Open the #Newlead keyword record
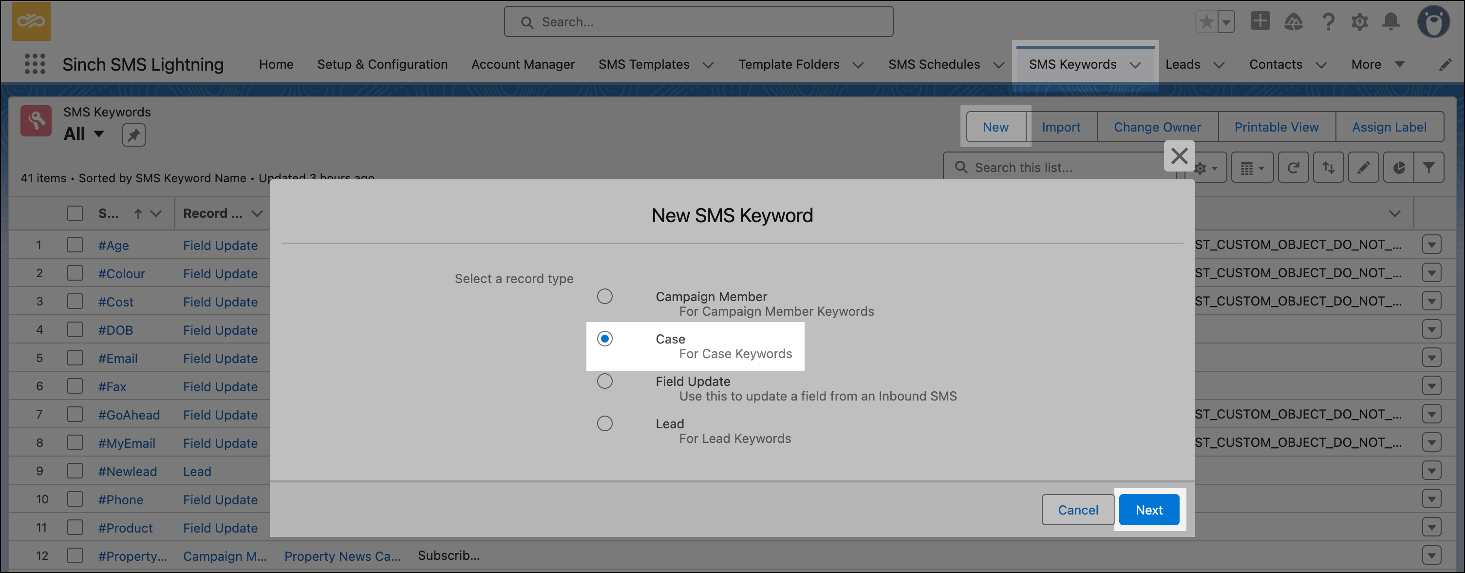This screenshot has height=573, width=1465. (128, 472)
